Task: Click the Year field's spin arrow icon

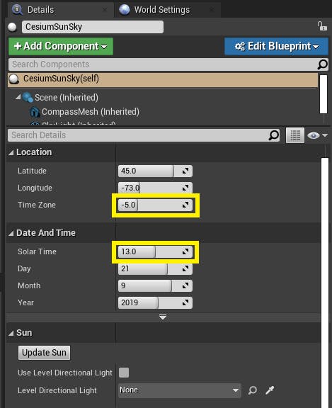Action: pos(185,302)
